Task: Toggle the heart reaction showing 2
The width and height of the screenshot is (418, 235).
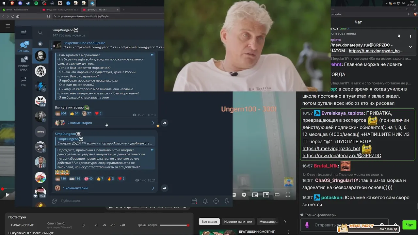Action: click(121, 179)
